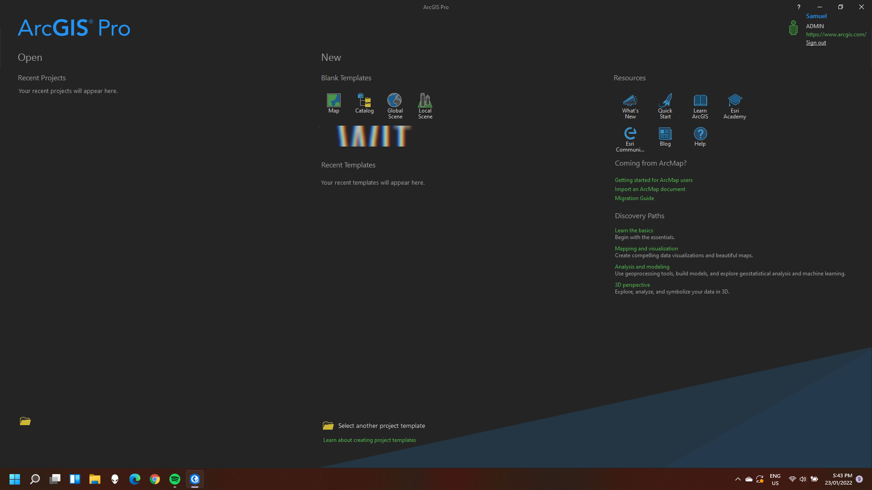Click Select another project template

[x=381, y=426]
